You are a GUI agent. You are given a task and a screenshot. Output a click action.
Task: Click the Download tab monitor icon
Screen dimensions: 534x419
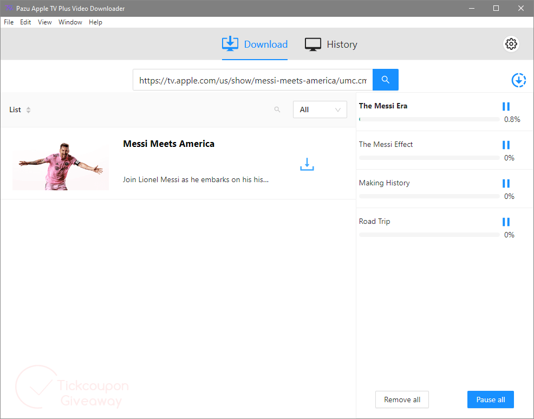coord(230,44)
